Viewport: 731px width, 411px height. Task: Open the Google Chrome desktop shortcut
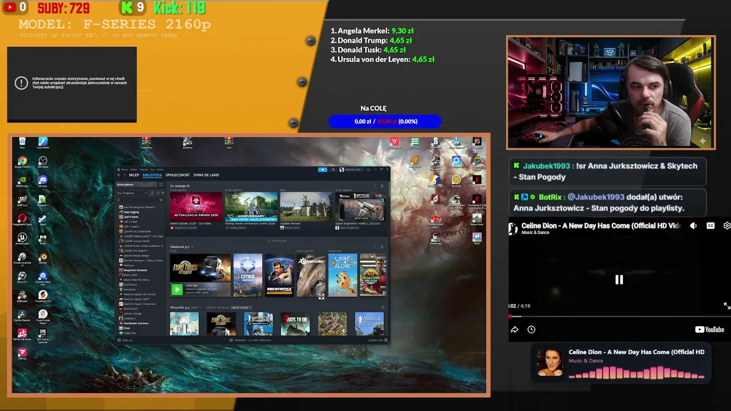(x=22, y=162)
